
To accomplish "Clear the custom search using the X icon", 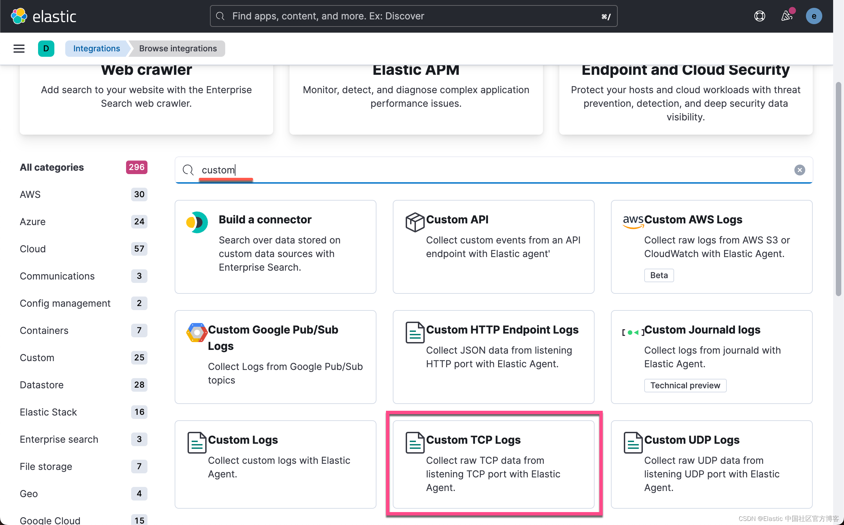I will 799,170.
